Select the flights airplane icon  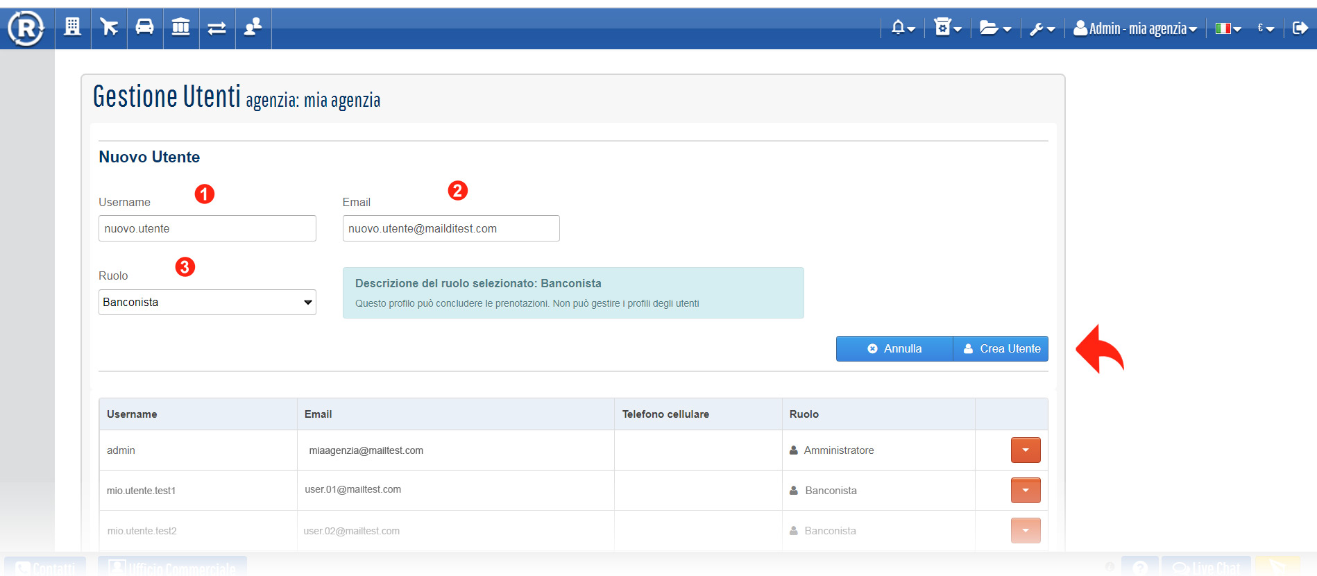[109, 28]
